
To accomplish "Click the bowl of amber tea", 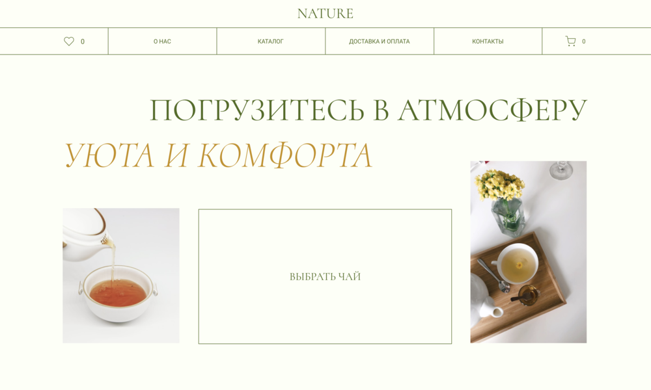I will [x=117, y=292].
